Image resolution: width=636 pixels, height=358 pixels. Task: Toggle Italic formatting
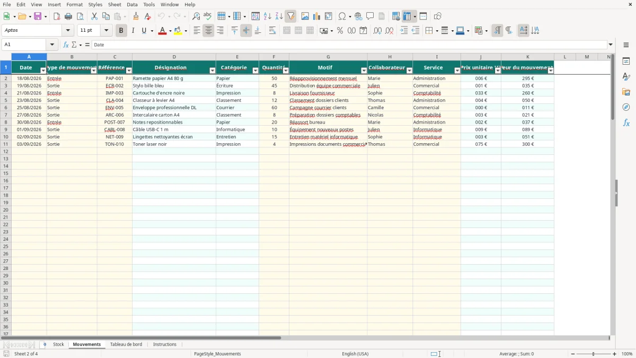point(132,31)
